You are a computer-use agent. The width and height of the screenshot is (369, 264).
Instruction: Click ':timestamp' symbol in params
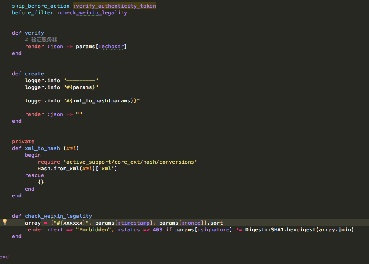[x=134, y=223]
